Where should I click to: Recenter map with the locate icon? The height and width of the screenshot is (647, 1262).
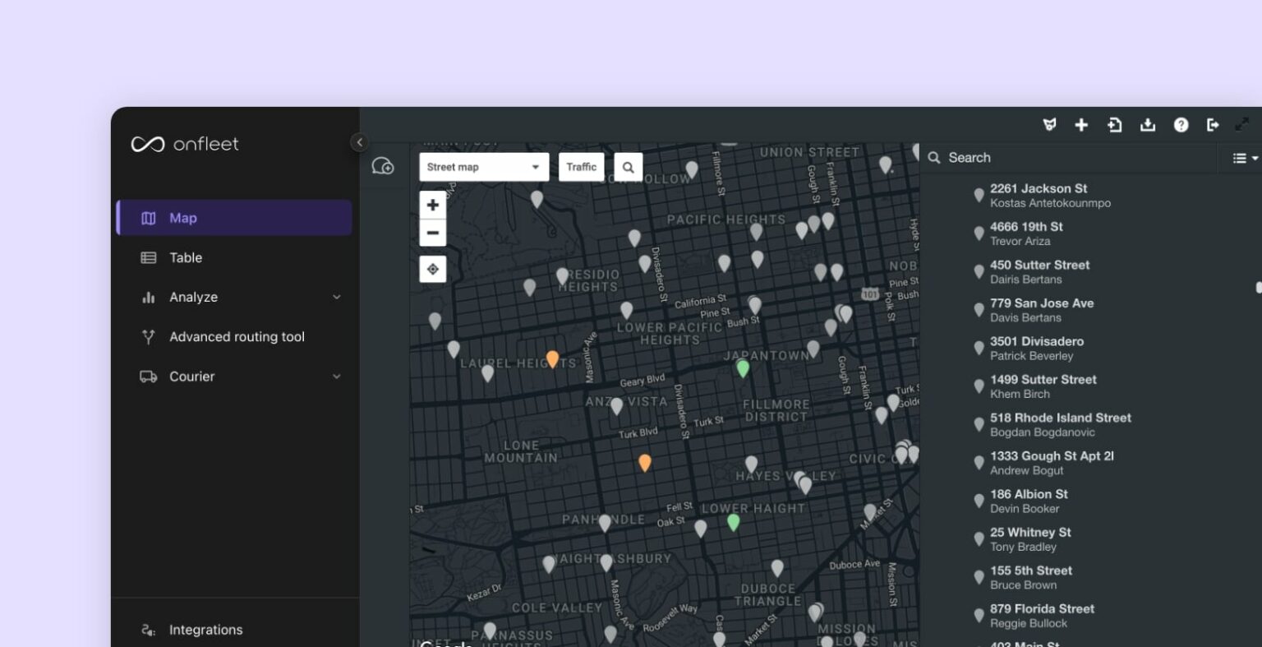pos(433,269)
